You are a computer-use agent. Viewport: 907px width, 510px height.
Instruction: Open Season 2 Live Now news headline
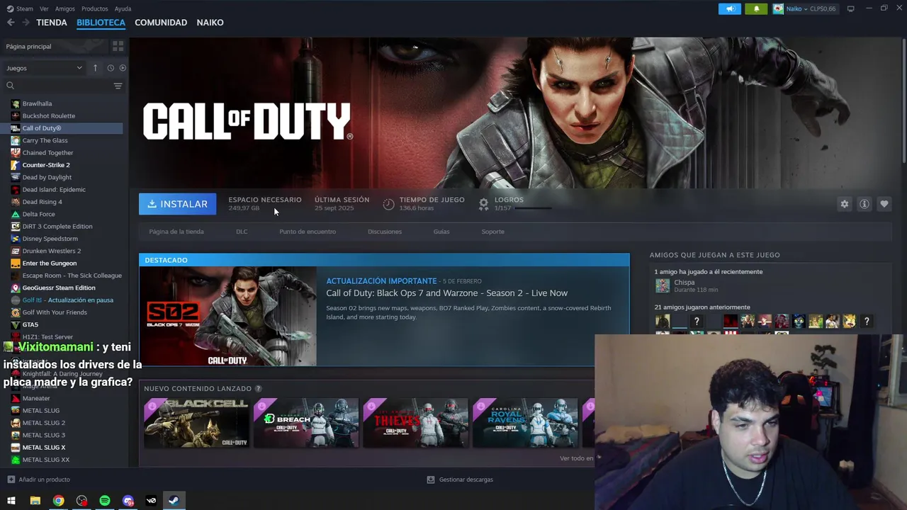pos(446,293)
